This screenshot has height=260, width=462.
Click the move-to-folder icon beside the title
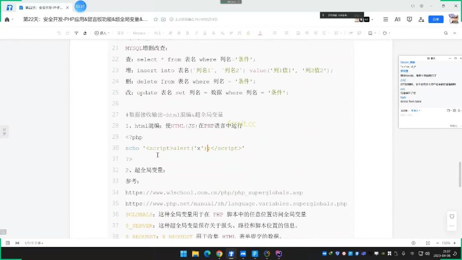(163, 19)
